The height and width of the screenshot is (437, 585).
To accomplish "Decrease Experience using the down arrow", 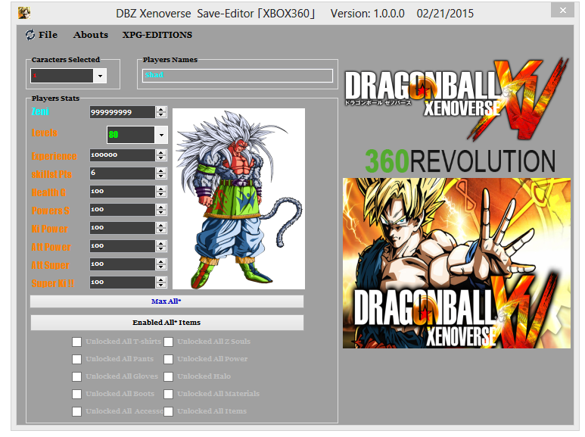I will (161, 158).
